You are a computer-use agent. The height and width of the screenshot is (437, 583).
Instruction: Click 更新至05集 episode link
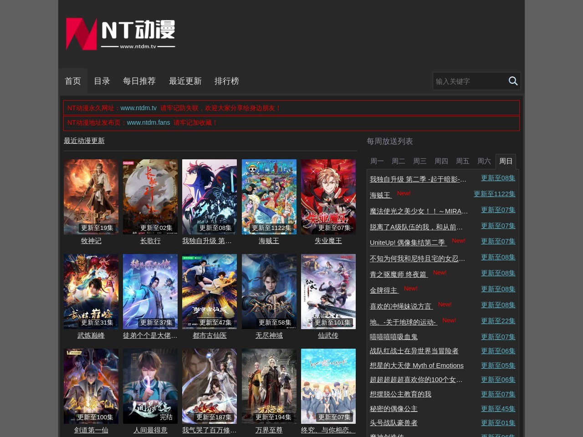tap(498, 366)
